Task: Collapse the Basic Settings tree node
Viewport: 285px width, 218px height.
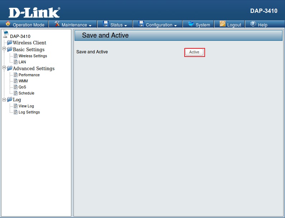Action: click(x=4, y=49)
